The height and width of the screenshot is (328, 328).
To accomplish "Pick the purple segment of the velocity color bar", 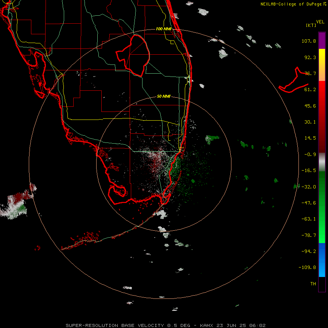I will (322, 41).
